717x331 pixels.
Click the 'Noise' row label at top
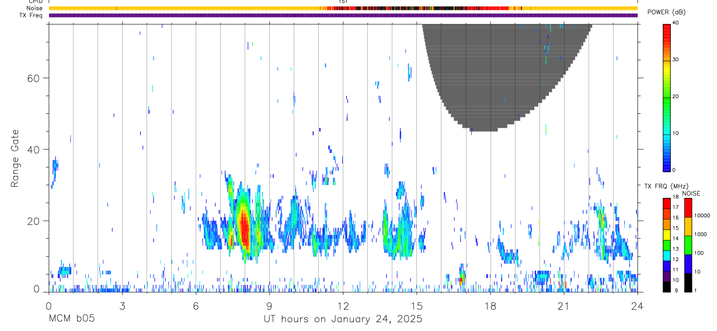click(35, 8)
